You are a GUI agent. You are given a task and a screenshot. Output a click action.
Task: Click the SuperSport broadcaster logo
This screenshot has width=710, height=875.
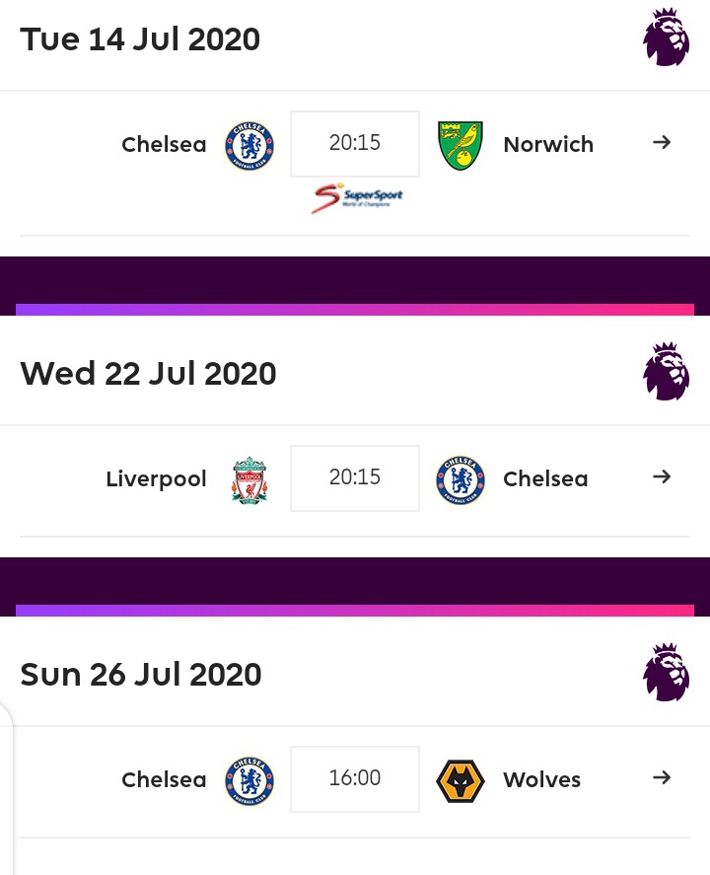pyautogui.click(x=357, y=196)
